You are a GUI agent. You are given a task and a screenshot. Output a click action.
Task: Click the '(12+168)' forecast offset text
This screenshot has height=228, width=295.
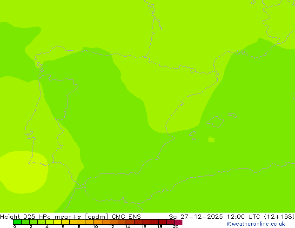pos(279,217)
